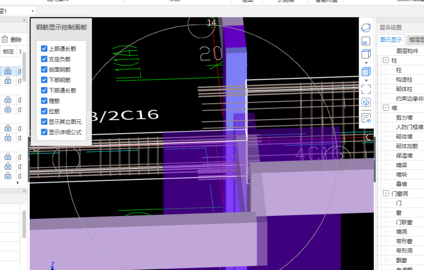Toggle the 拉筋 checkbox
Screen dimensions: 424x270
pos(44,111)
